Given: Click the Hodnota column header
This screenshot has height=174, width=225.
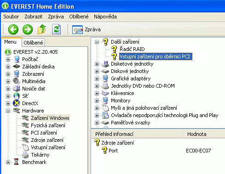Looking at the screenshot, I should (x=204, y=134).
